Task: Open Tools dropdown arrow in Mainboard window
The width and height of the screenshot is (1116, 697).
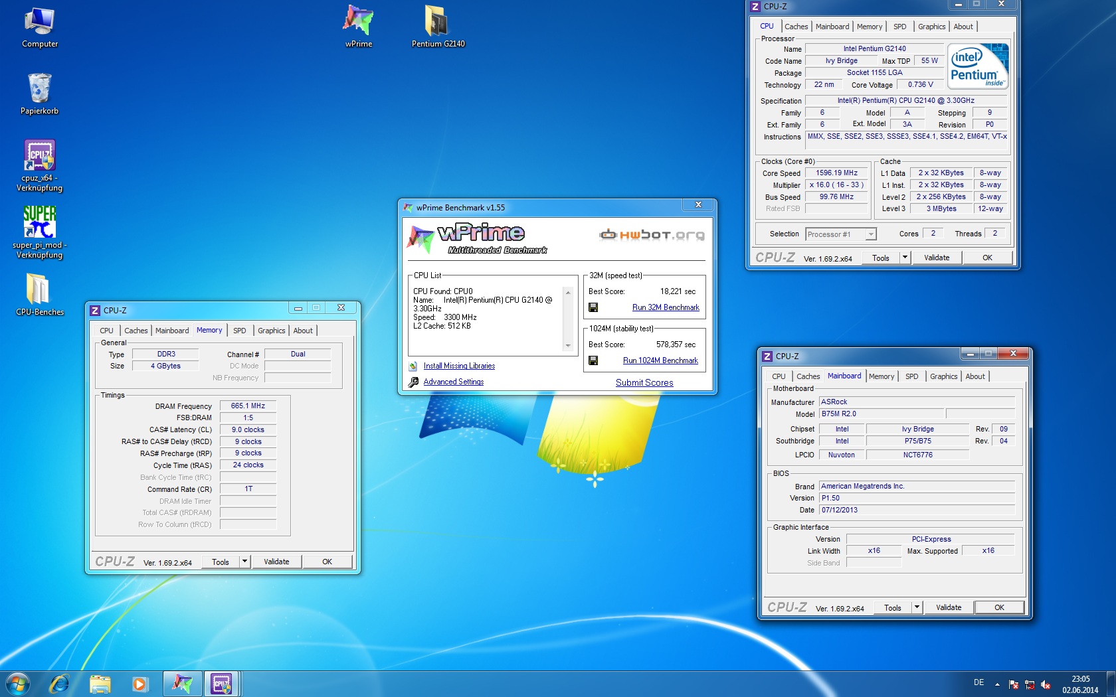Action: point(917,607)
